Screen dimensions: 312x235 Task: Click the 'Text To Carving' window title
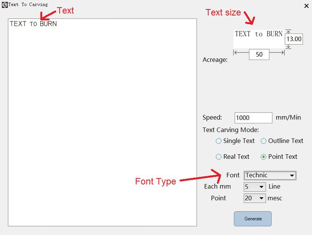pyautogui.click(x=28, y=5)
